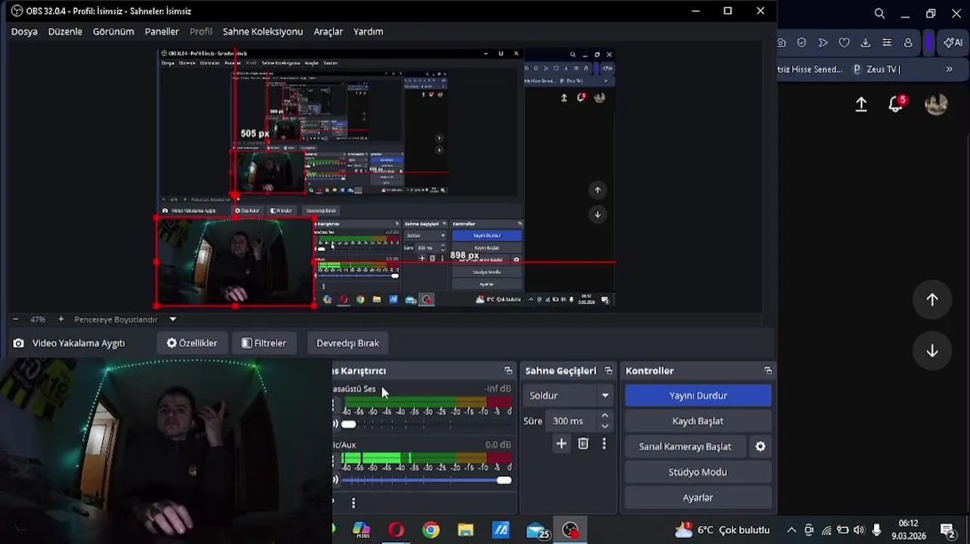This screenshot has height=544, width=970.
Task: Open notifications bell in browser page
Action: pyautogui.click(x=896, y=104)
